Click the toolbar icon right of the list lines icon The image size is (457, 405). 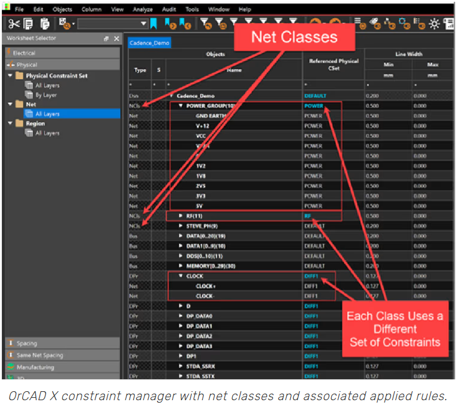click(375, 24)
